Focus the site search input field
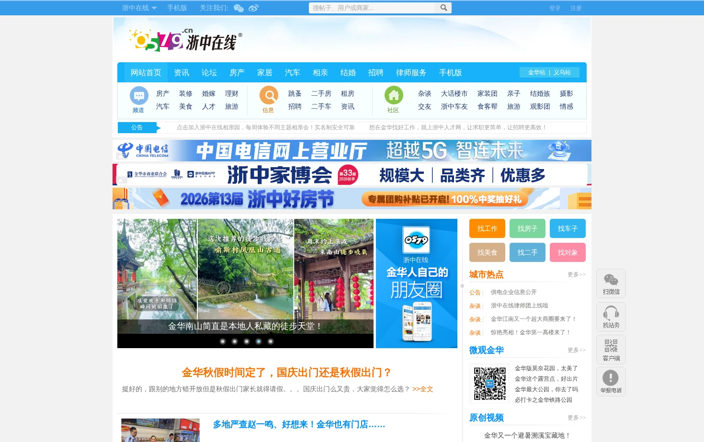 [x=373, y=8]
